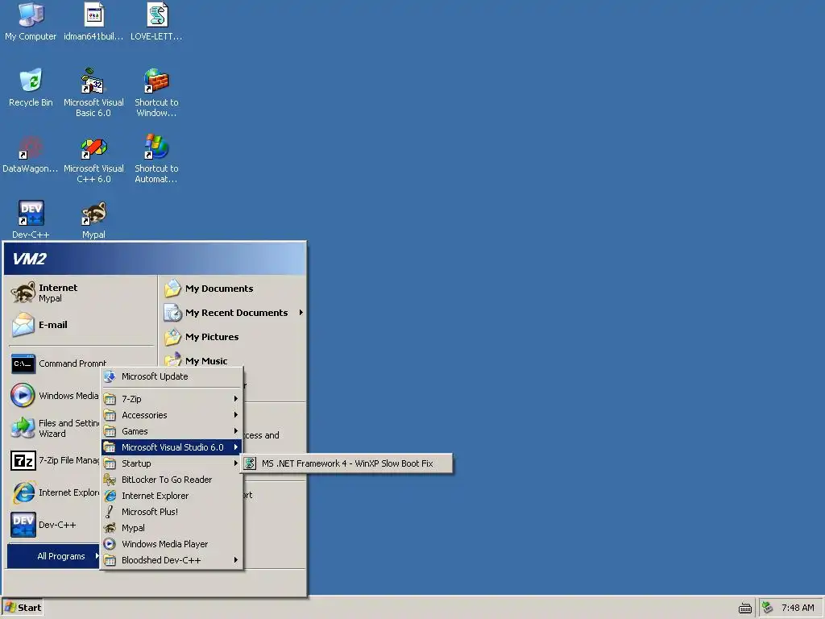Image resolution: width=825 pixels, height=619 pixels.
Task: Select the Recycle Bin icon
Action: (31, 87)
